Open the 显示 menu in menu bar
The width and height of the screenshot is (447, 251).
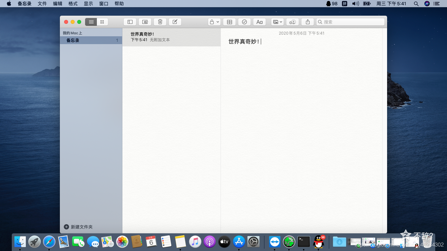pyautogui.click(x=88, y=4)
